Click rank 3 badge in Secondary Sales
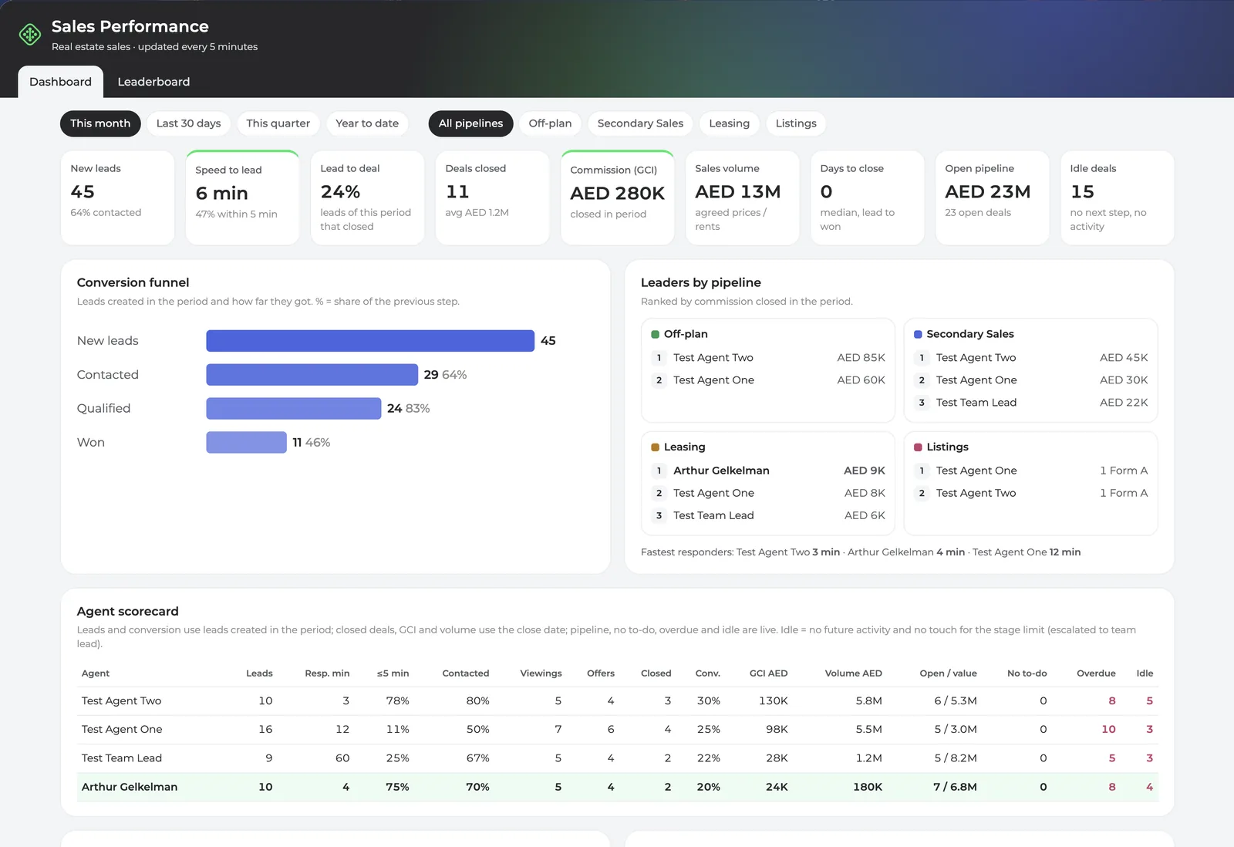Viewport: 1234px width, 847px height. point(922,403)
